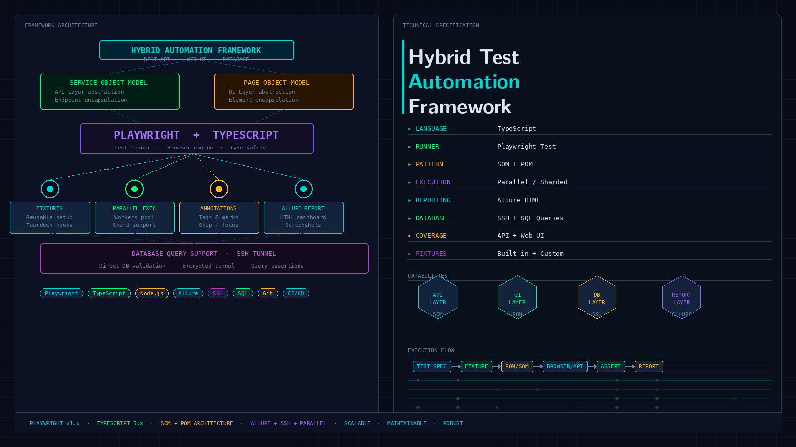This screenshot has height=447, width=796.
Task: Click the DATABASE row arrow marker
Action: [410, 218]
